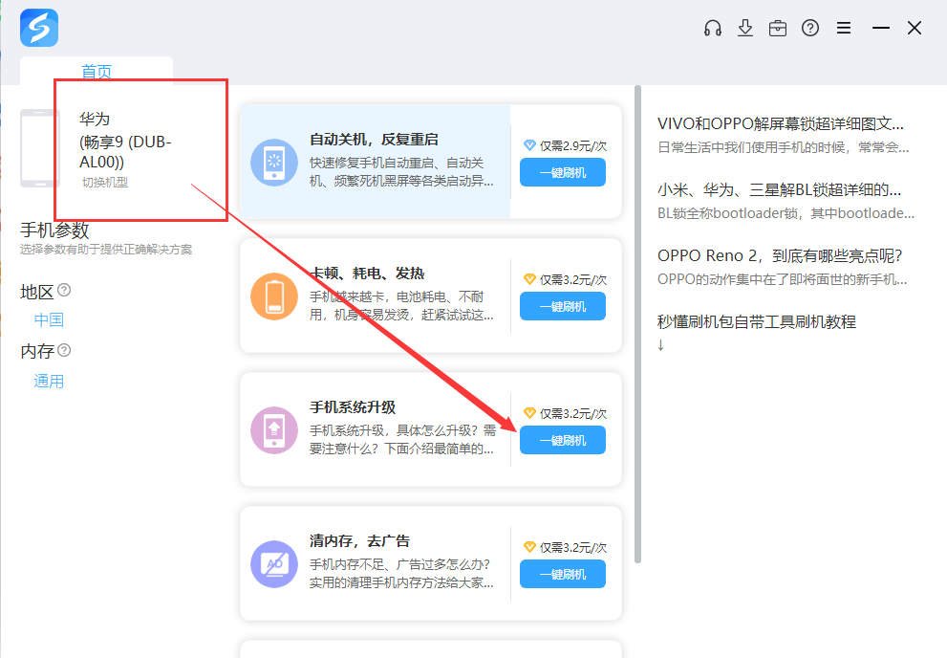Open article OPPO Reno 2，到底有哪些亮点呢?
This screenshot has height=658, width=947.
(780, 255)
